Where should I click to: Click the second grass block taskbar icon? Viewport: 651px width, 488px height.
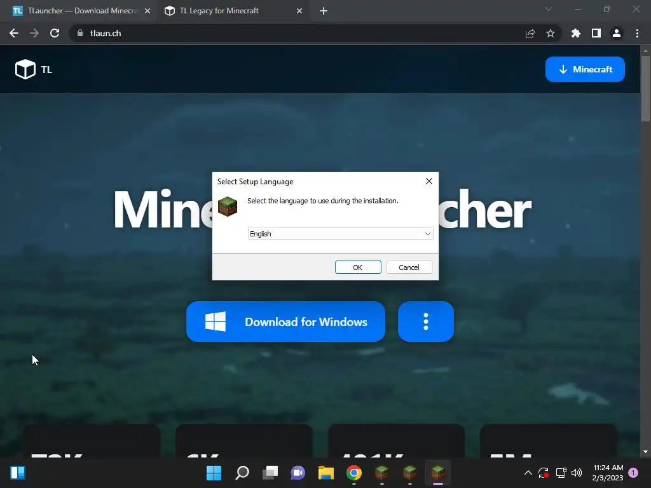(x=410, y=473)
